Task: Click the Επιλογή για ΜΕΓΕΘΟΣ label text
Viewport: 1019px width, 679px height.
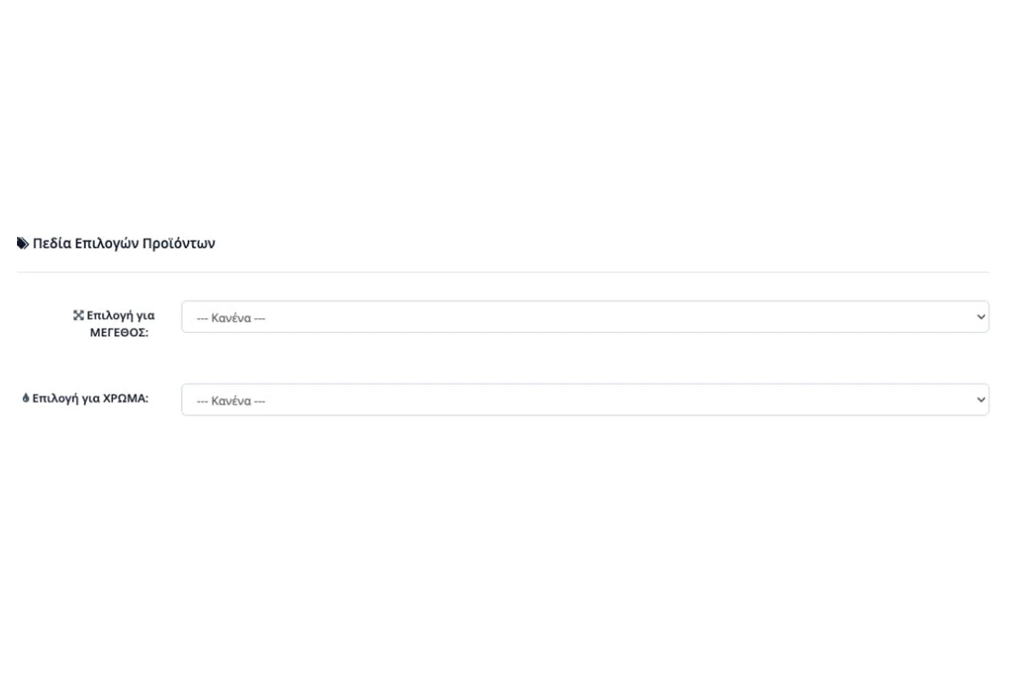Action: pos(114,324)
